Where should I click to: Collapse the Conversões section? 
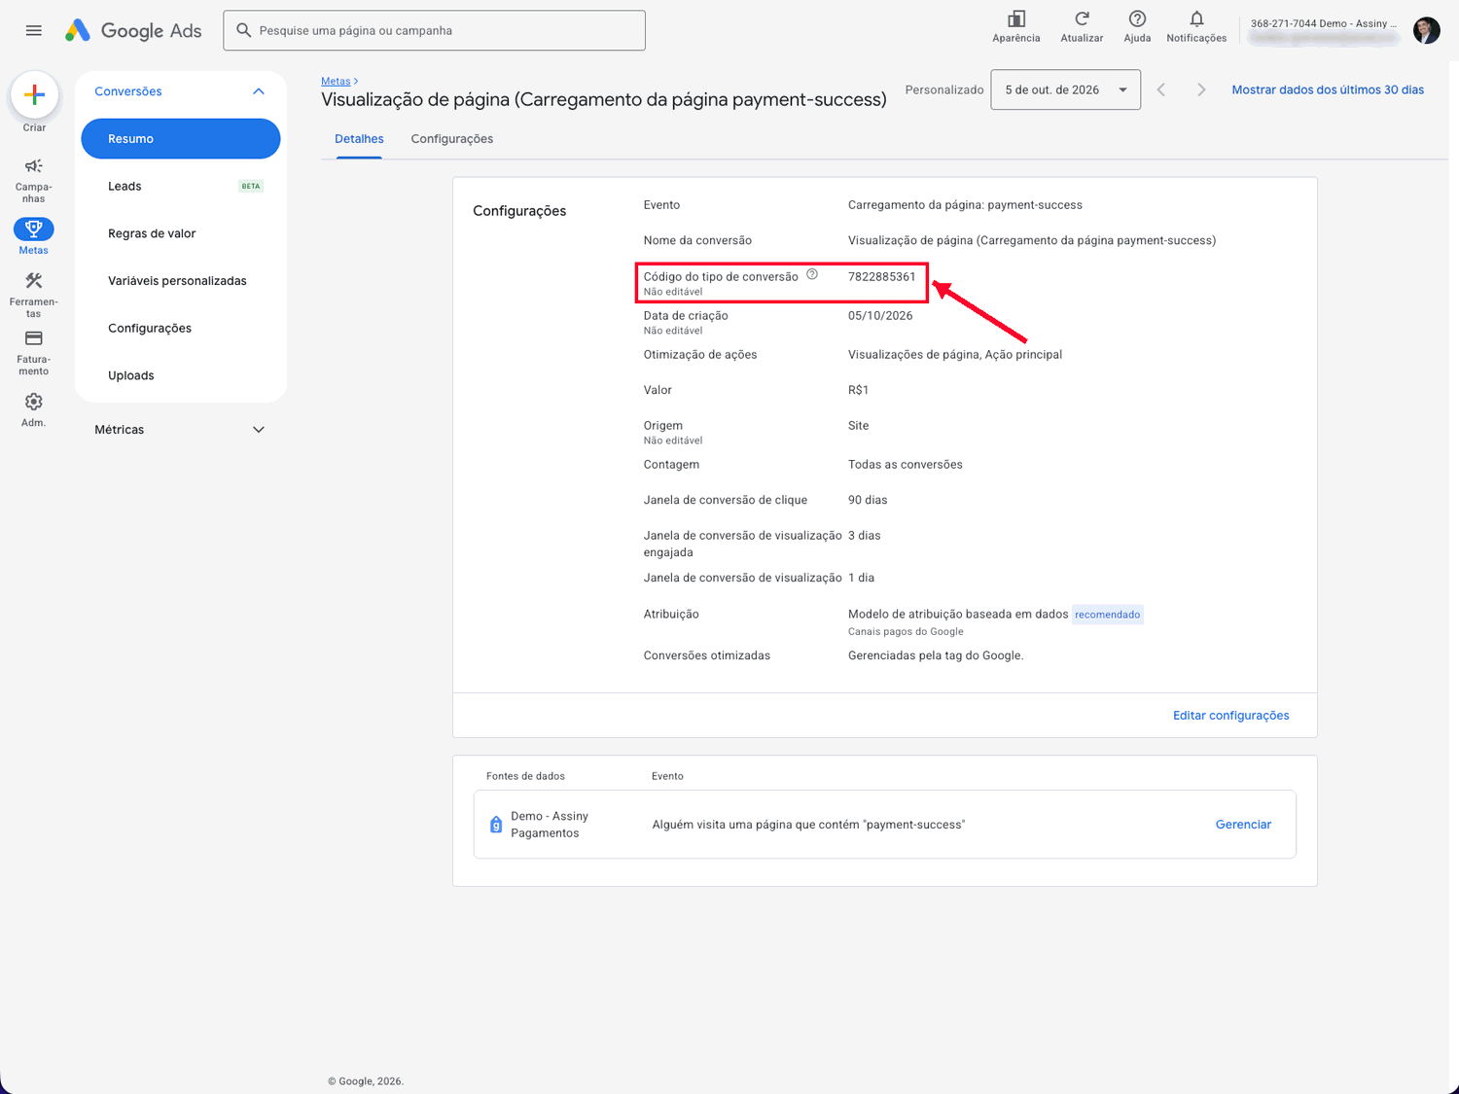coord(259,91)
